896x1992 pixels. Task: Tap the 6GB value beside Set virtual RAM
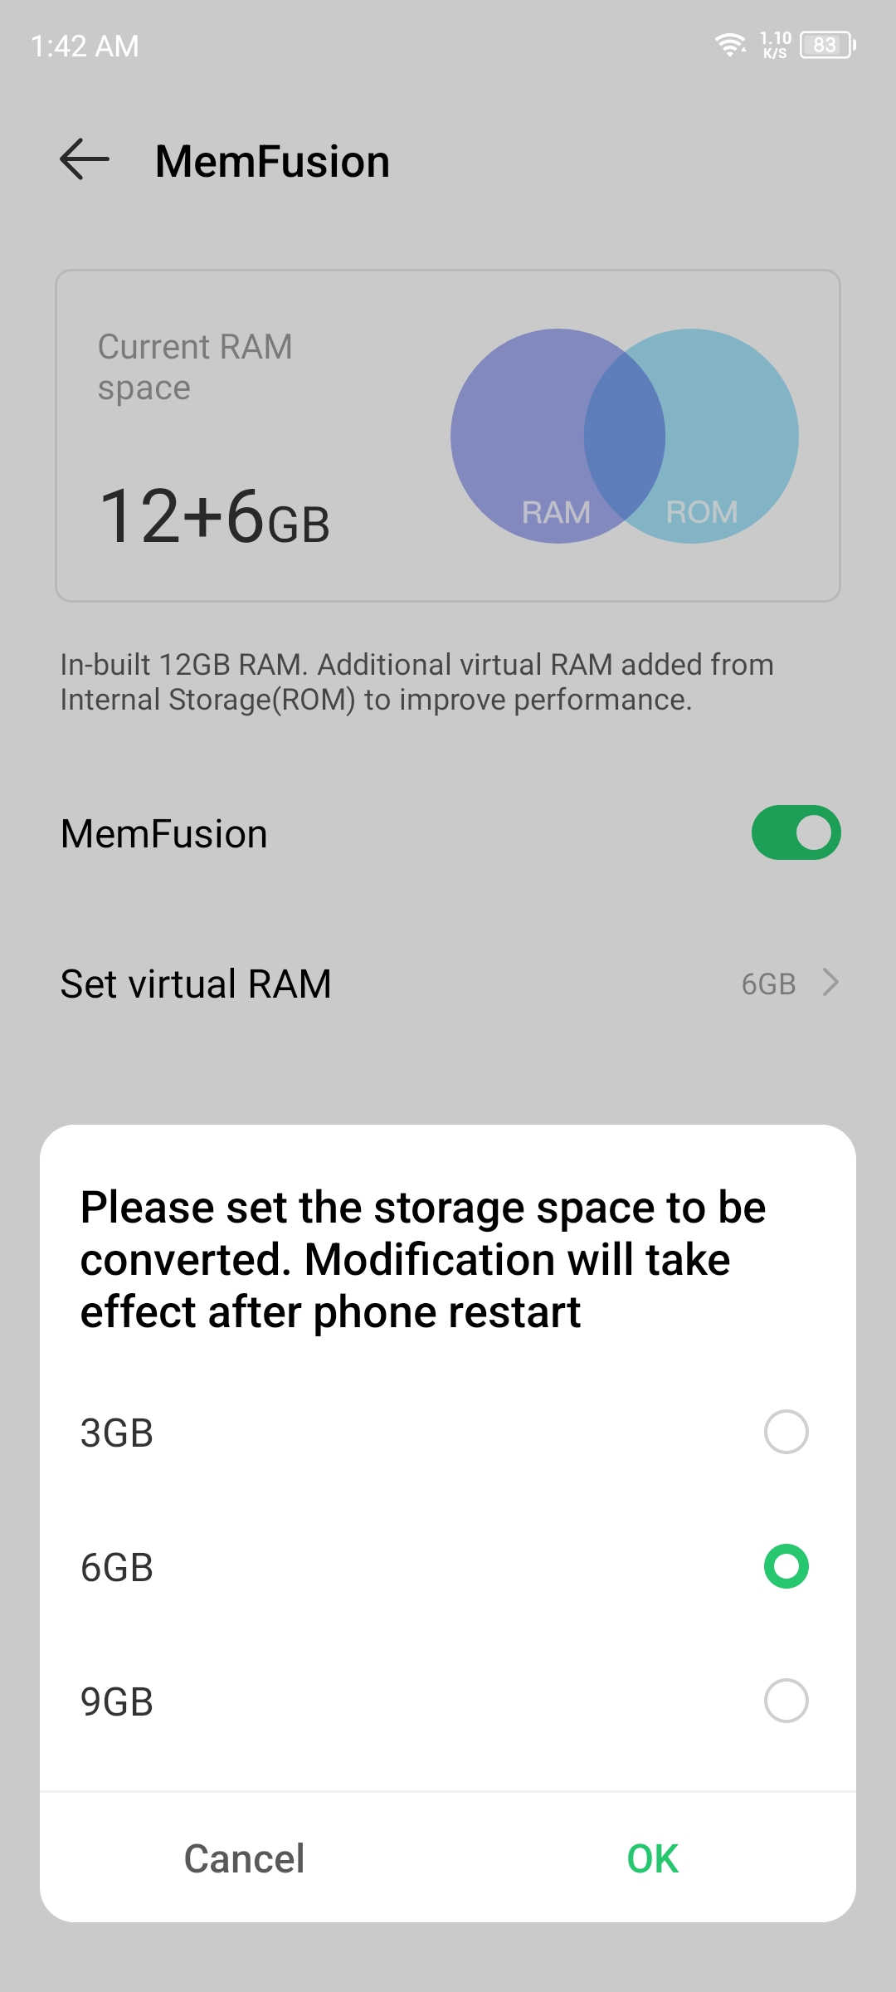point(768,984)
